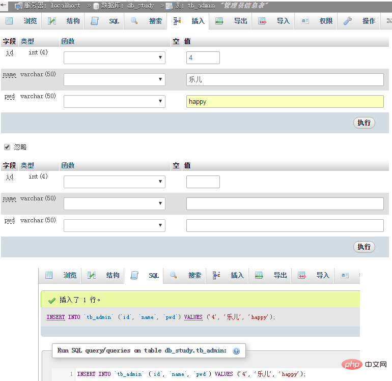This screenshot has width=392, height=381.
Task: Click the SQL icon in the lower tab bar
Action: (x=134, y=275)
